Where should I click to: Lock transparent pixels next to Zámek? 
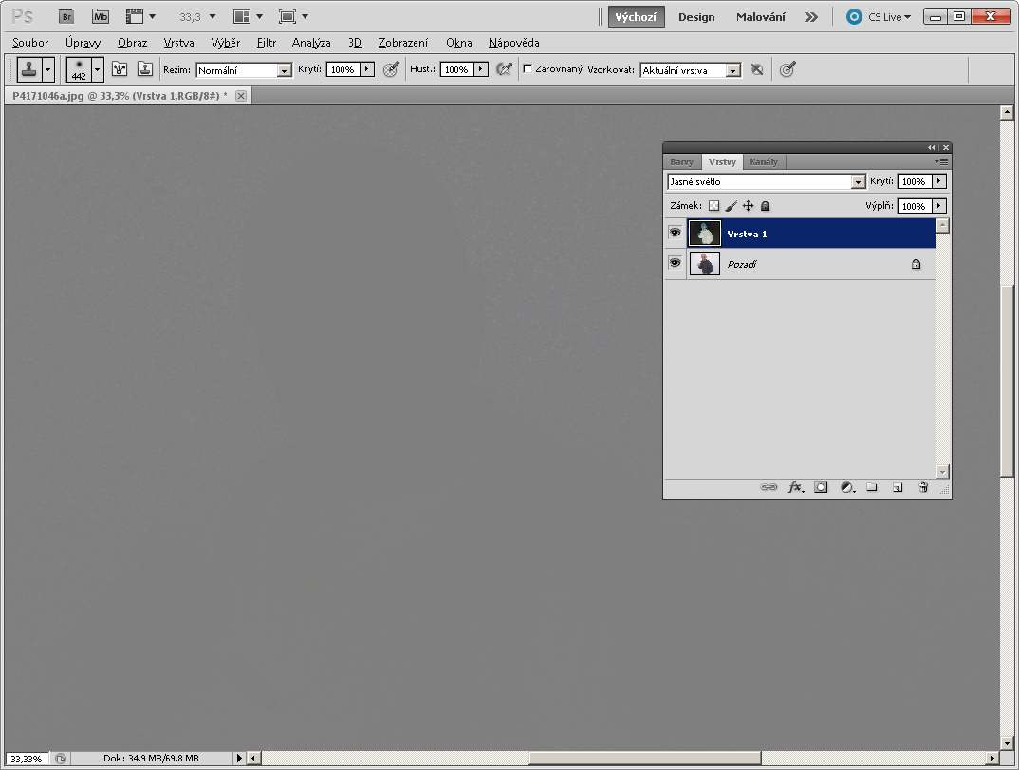713,206
